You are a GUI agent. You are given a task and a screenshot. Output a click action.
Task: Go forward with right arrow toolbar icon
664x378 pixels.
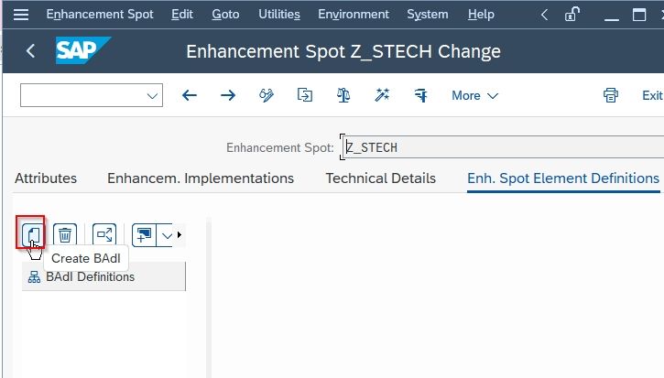(x=228, y=95)
